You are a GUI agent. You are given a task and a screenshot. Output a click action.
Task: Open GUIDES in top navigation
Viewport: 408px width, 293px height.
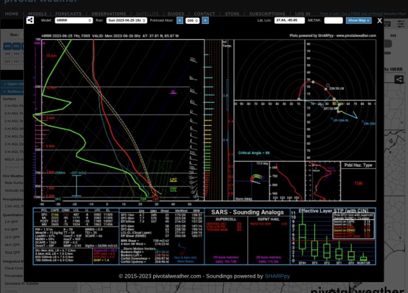(175, 14)
